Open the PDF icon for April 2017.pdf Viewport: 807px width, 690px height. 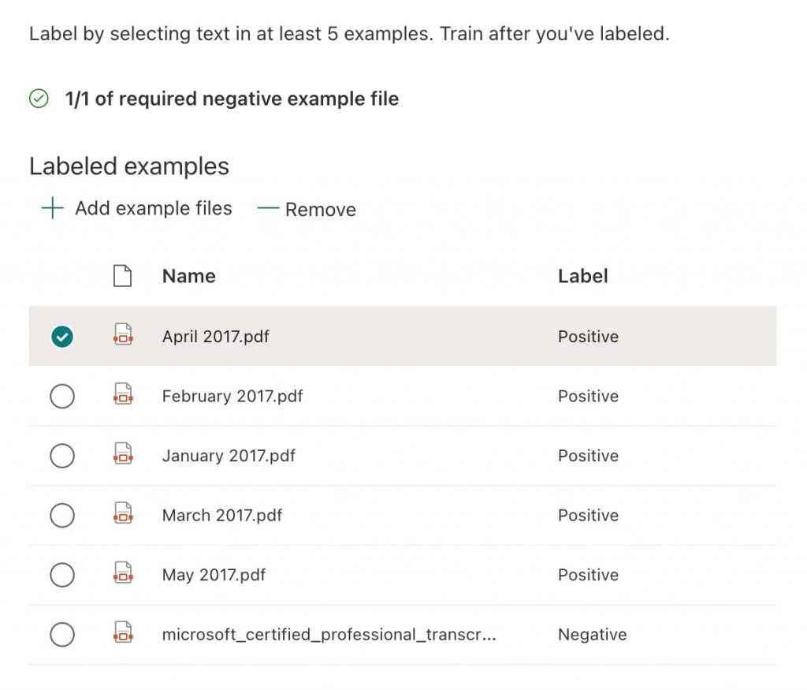tap(123, 336)
